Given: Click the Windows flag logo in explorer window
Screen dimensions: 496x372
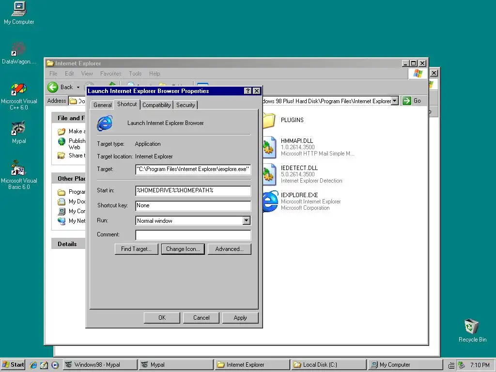Looking at the screenshot, I should [x=418, y=74].
